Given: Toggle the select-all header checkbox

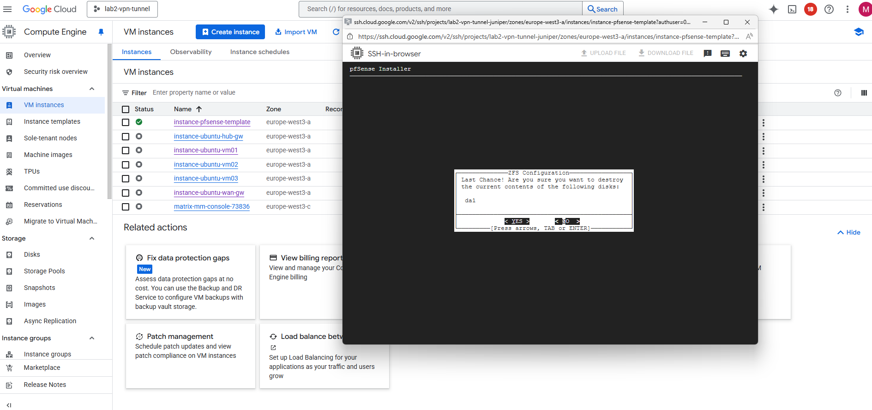Looking at the screenshot, I should [x=126, y=109].
